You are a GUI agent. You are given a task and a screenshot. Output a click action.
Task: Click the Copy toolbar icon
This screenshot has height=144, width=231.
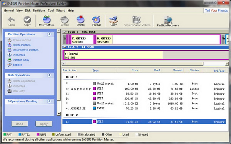click(x=114, y=21)
